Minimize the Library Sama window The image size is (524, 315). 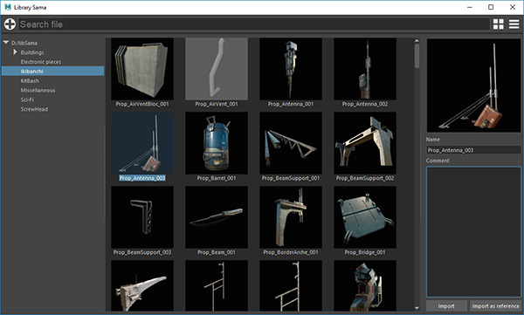[470, 7]
